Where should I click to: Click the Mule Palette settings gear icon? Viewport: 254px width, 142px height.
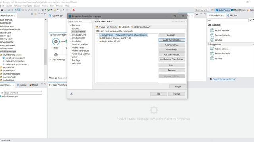250,20
